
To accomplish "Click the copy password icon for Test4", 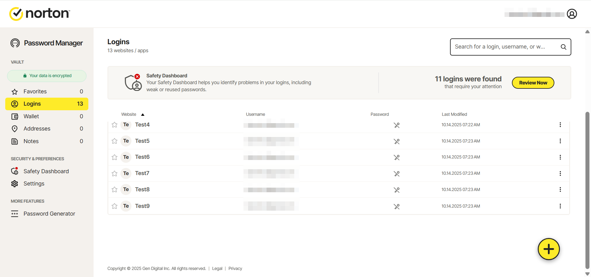I will pos(396,125).
